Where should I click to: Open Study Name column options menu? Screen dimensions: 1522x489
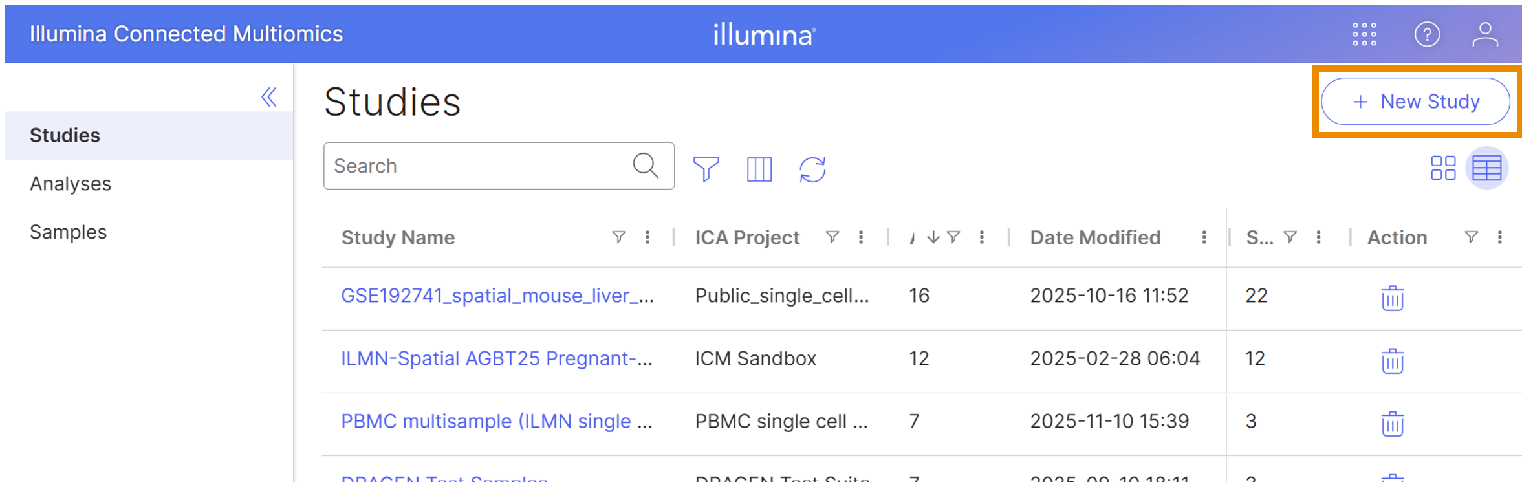point(647,237)
